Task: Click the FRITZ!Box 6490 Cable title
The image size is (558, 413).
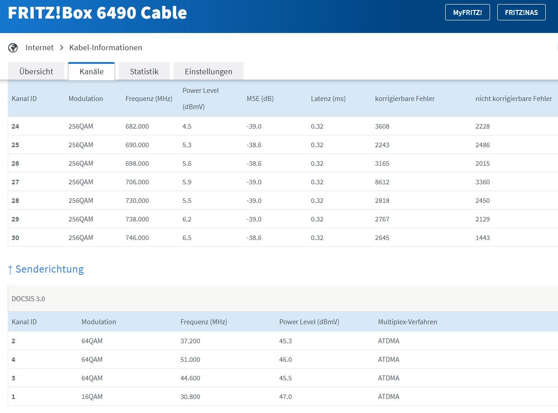Action: (97, 13)
